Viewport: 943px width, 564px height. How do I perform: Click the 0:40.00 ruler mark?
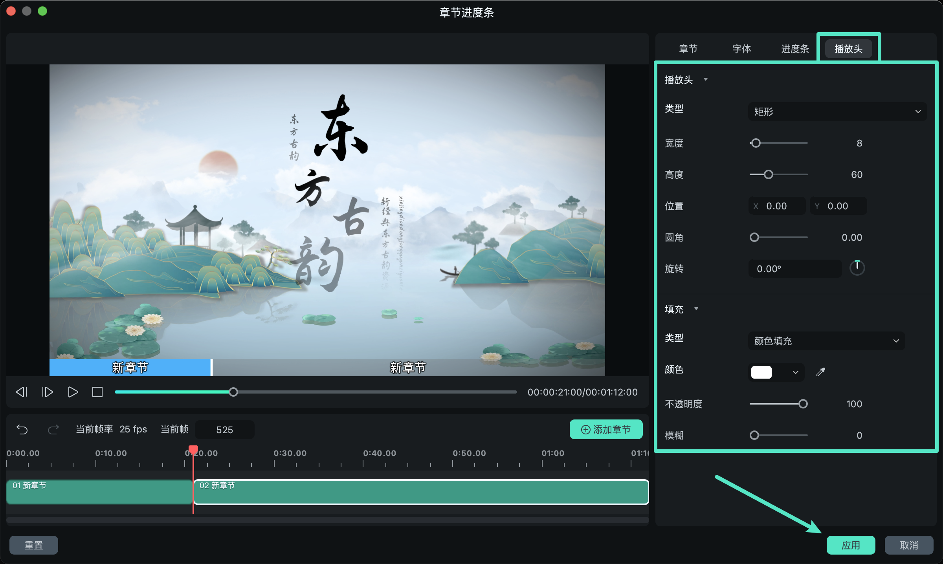(x=380, y=453)
